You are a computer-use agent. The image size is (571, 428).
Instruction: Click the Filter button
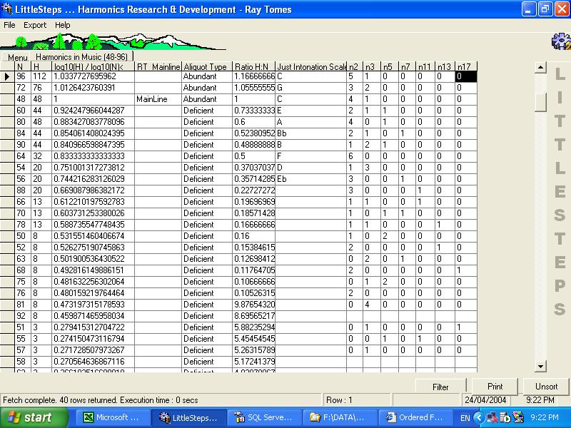point(440,386)
